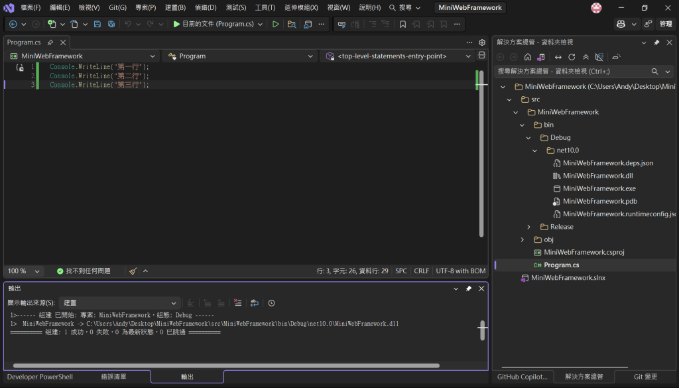
Task: Open the Git(G) menu
Action: coord(118,8)
